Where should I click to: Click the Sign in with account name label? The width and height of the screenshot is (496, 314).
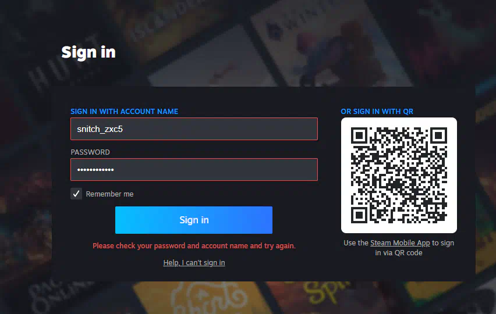[x=125, y=112]
